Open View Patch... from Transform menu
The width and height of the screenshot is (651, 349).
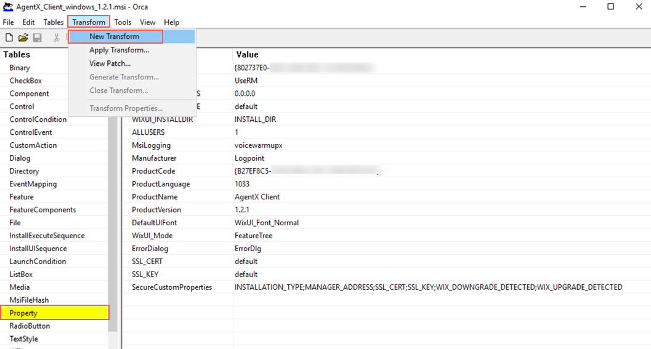(x=110, y=63)
